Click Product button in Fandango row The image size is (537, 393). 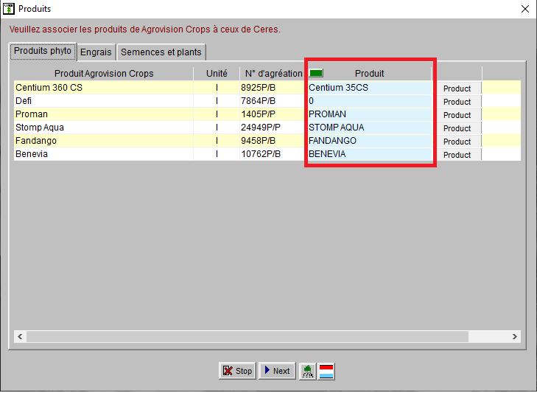[x=457, y=142]
